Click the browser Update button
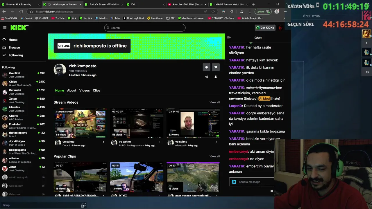The height and width of the screenshot is (209, 372). point(263,12)
